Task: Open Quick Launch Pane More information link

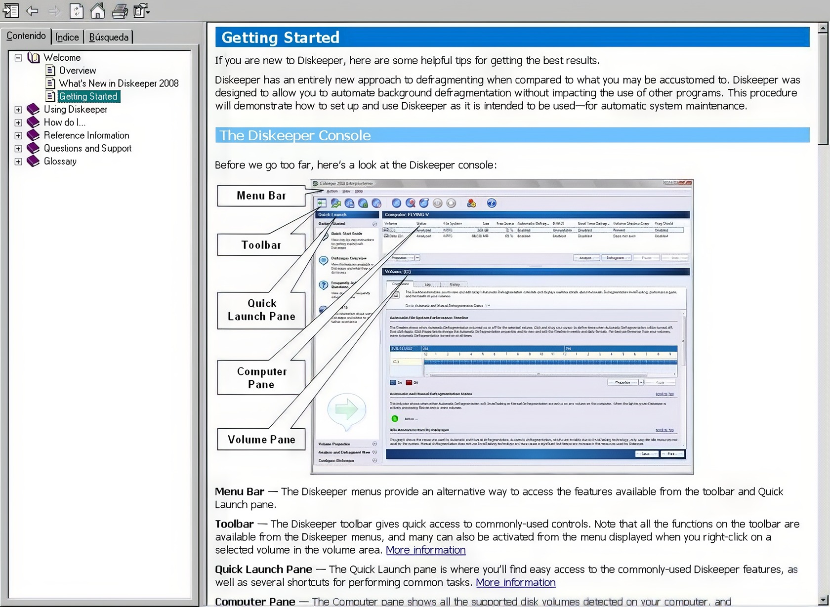Action: pos(515,583)
